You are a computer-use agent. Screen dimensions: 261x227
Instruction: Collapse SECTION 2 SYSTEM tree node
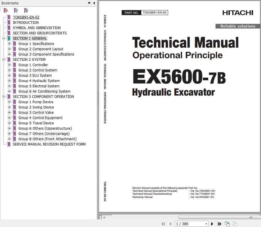click(4, 60)
